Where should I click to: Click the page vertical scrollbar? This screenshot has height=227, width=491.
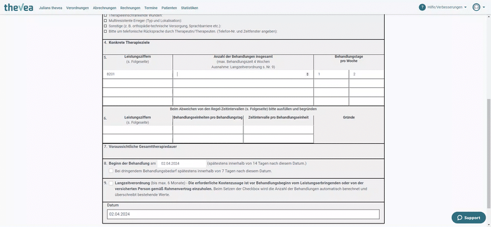[x=489, y=153]
